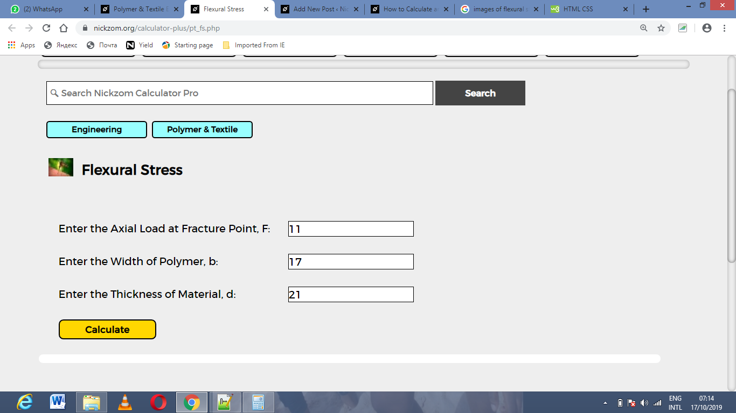The height and width of the screenshot is (413, 736).
Task: Click the dark Search button
Action: point(480,93)
